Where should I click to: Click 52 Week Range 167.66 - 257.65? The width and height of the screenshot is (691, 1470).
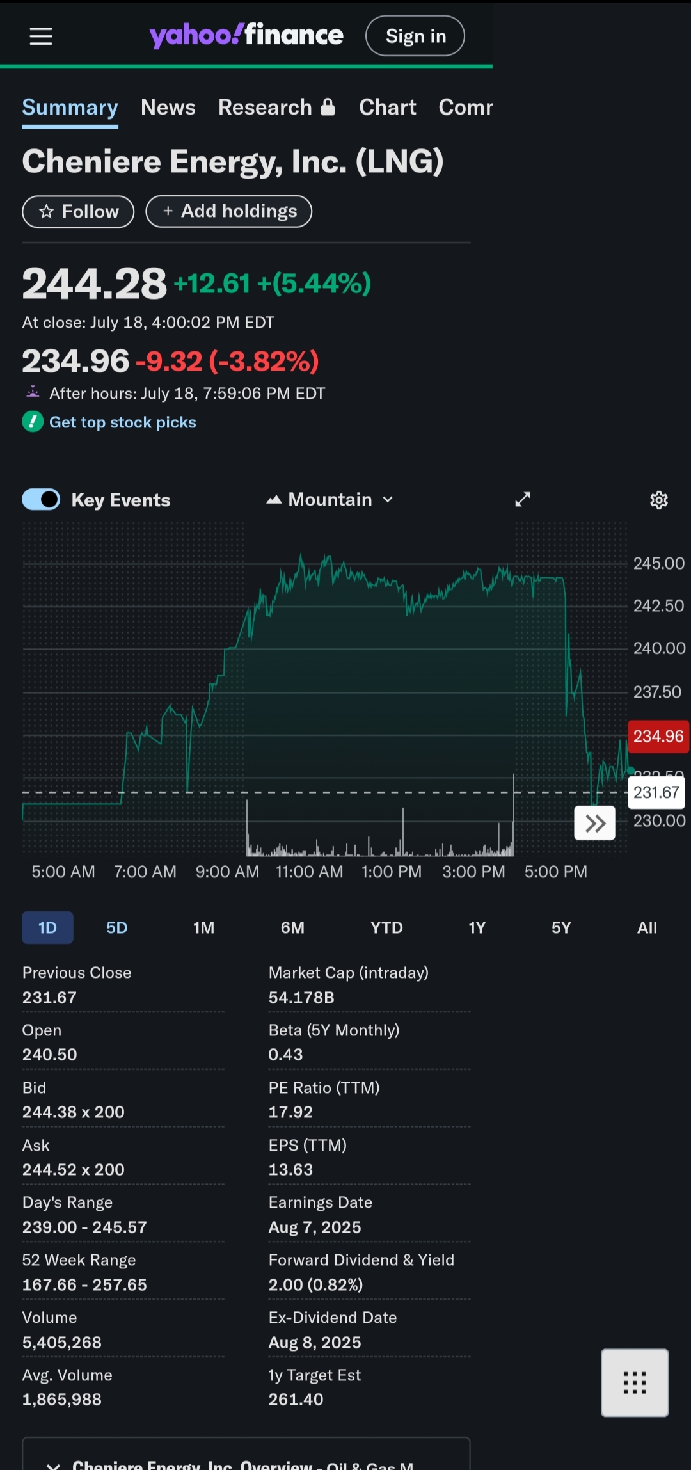[84, 1284]
